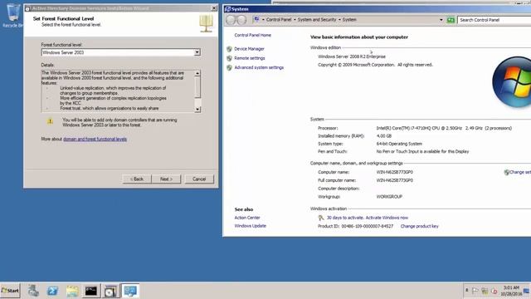This screenshot has height=299, width=531.
Task: Click the Device Manager shield icon
Action: tap(229, 49)
